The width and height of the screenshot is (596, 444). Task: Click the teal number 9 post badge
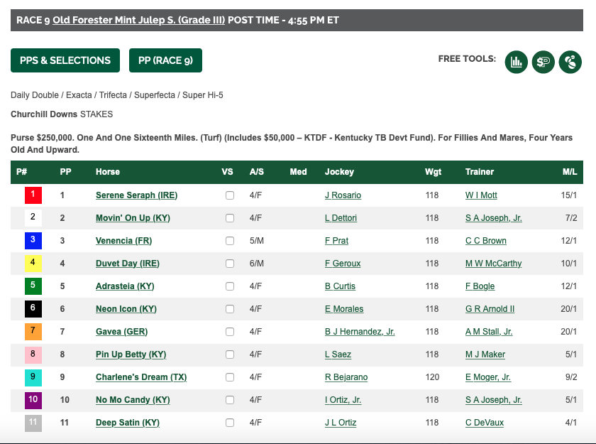coord(33,377)
